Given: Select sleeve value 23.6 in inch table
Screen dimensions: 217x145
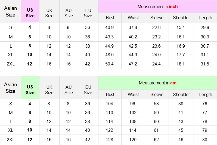Looking at the screenshot, I should point(156,46).
